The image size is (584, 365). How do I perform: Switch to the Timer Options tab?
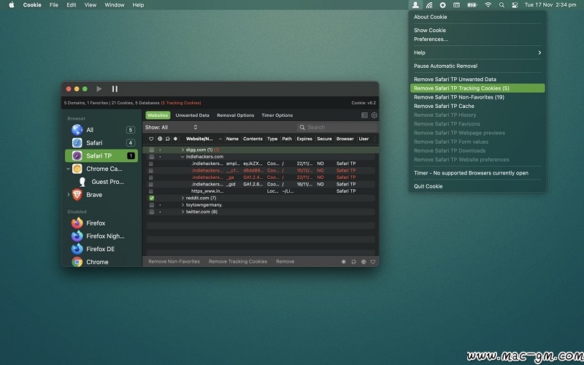point(277,115)
